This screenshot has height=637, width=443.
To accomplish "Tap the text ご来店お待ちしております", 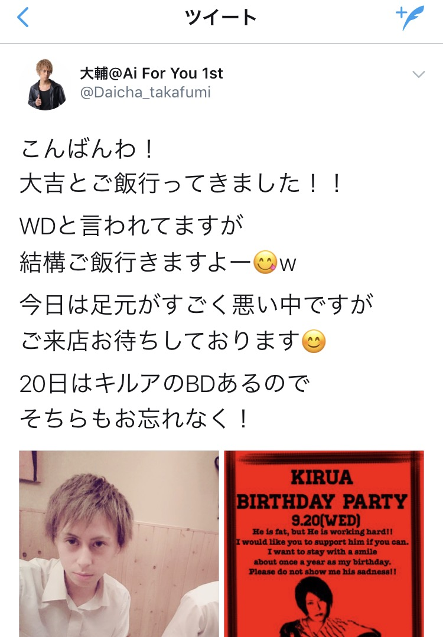I will coord(160,341).
